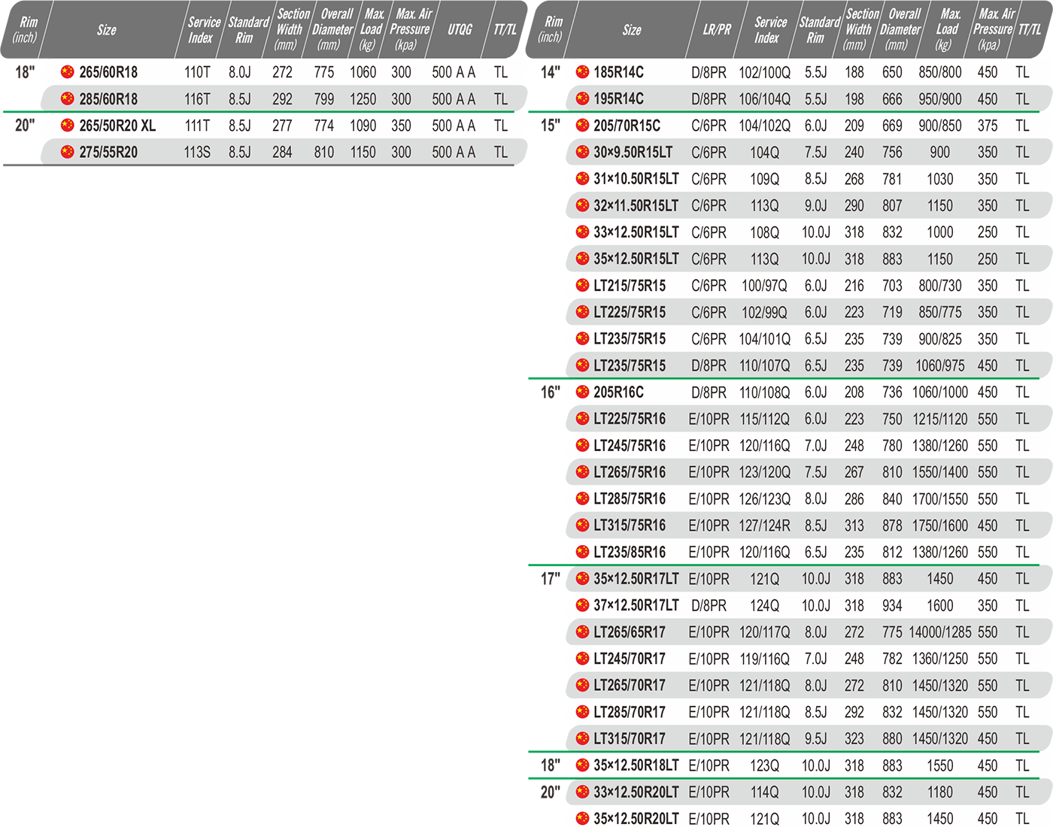Image resolution: width=1053 pixels, height=827 pixels.
Task: Select the LT245/70R17 size label
Action: (630, 659)
